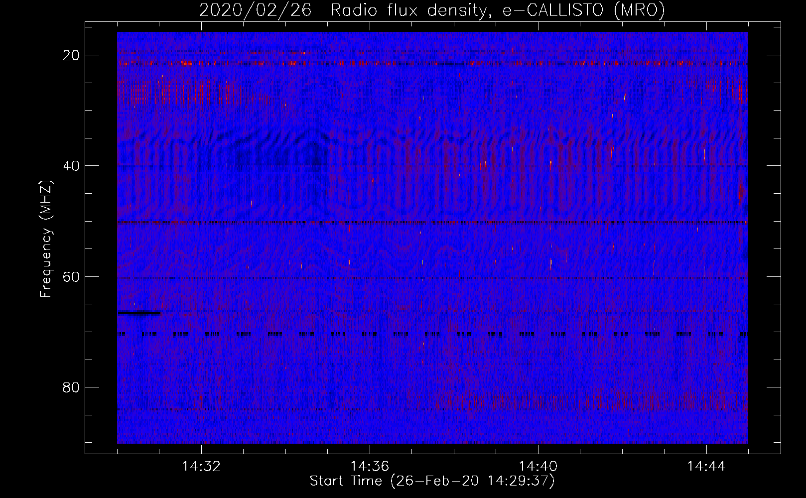Click the 'Frequency (MHZ)' y-axis label

pos(46,239)
